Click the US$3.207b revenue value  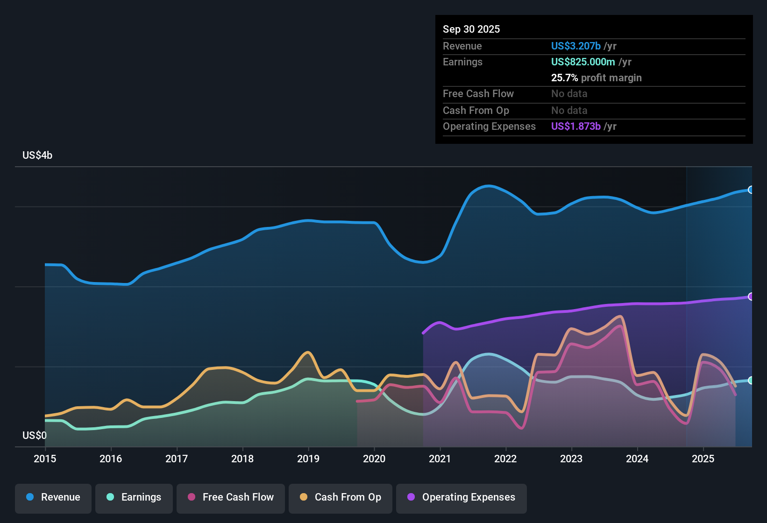576,46
